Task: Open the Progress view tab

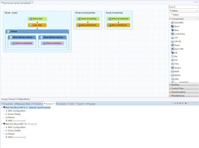Action: pyautogui.click(x=90, y=104)
